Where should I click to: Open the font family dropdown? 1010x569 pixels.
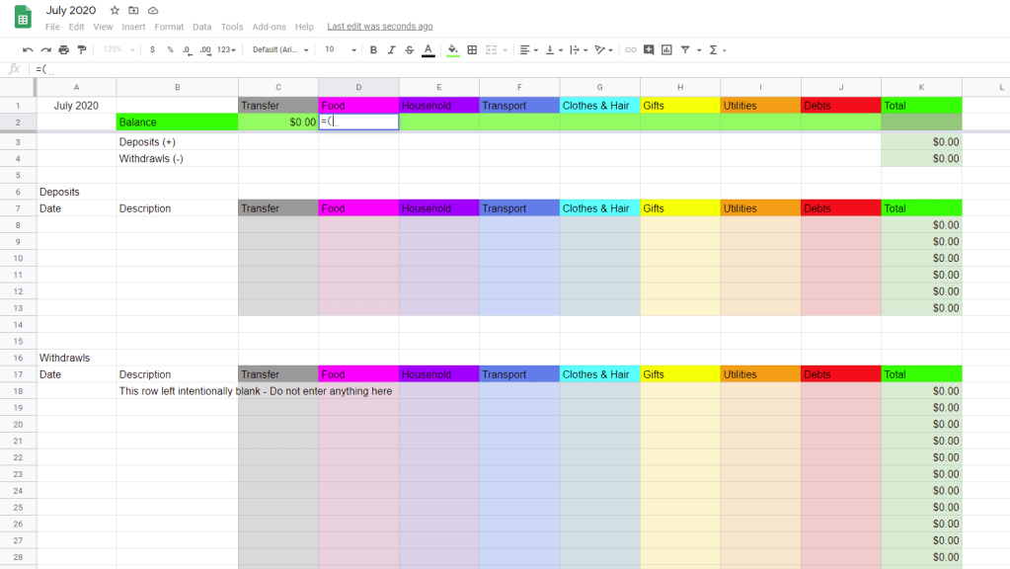tap(280, 49)
